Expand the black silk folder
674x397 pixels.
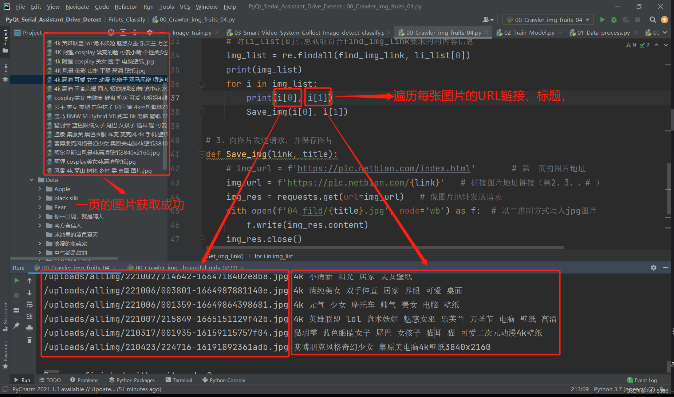[40, 198]
